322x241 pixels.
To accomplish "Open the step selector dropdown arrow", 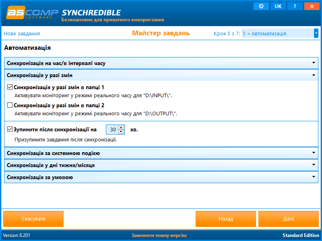I will click(316, 33).
